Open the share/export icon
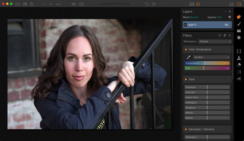Screen dimensions: 244x141 pyautogui.click(x=32, y=4)
